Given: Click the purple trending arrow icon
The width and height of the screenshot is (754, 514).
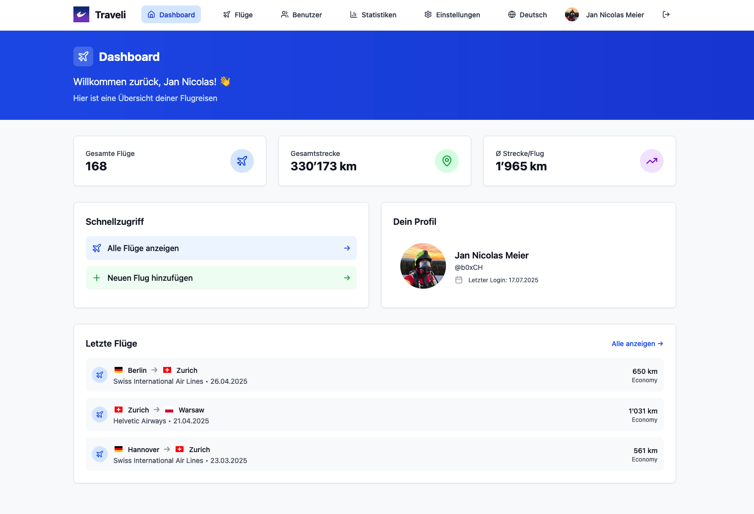Looking at the screenshot, I should pos(651,161).
